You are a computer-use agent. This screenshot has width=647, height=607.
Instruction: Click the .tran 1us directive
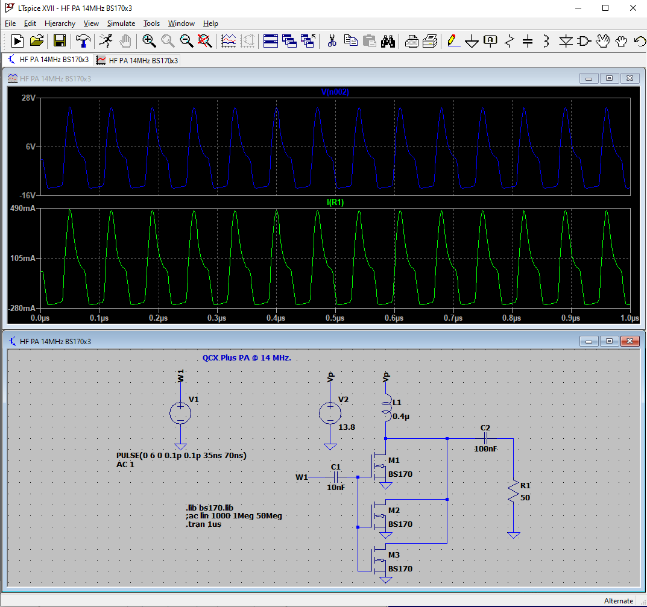tap(203, 524)
